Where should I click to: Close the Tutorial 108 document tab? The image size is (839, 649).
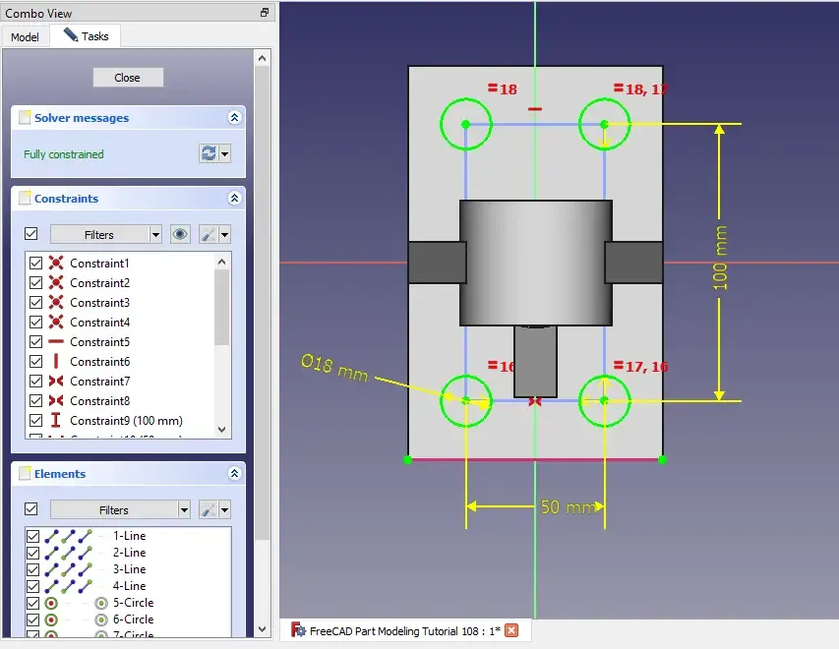coord(511,630)
